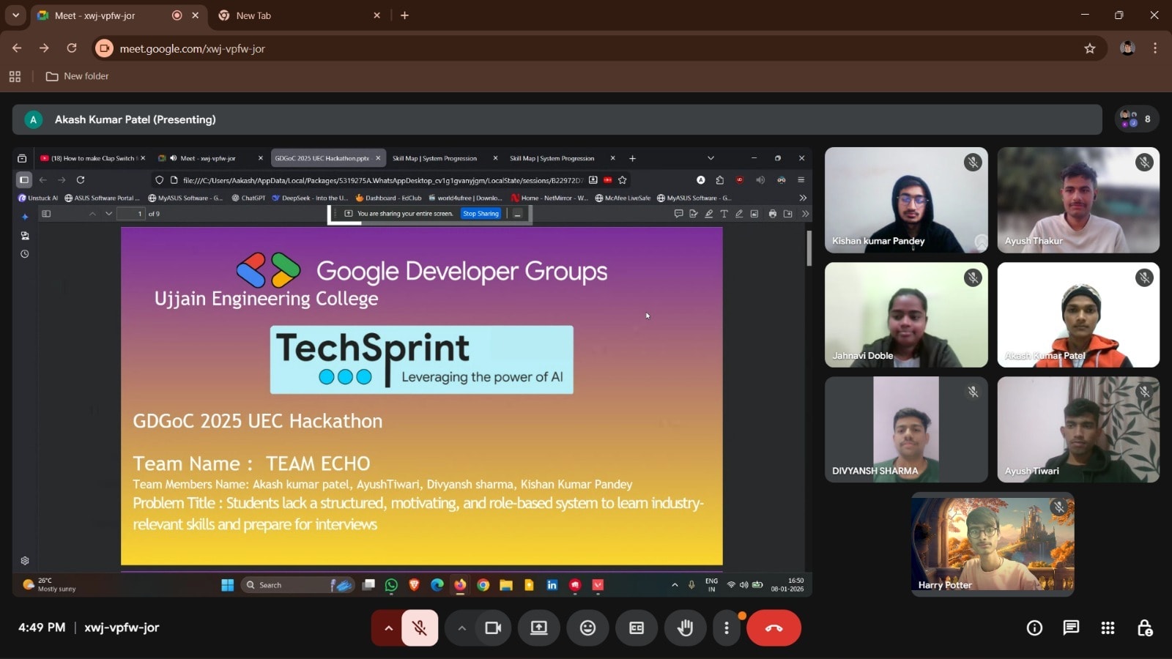Unmute the microphone in Meet
1172x659 pixels.
pyautogui.click(x=418, y=628)
